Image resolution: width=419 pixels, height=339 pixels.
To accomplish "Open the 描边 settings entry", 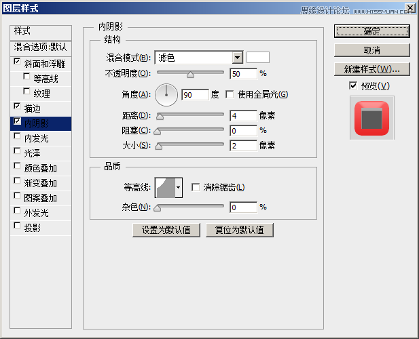I will tap(33, 108).
